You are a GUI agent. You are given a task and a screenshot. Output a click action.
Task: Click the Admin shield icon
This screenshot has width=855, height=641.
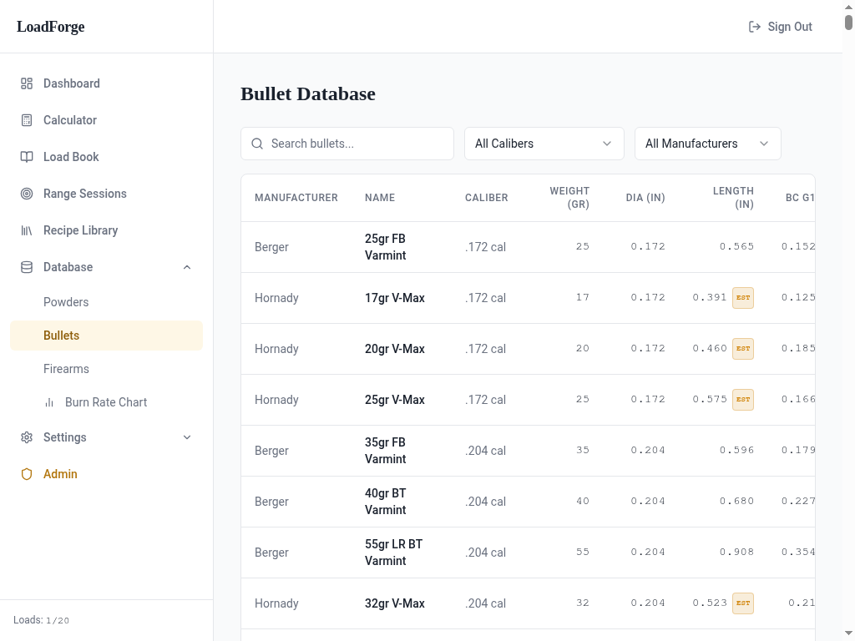point(27,474)
